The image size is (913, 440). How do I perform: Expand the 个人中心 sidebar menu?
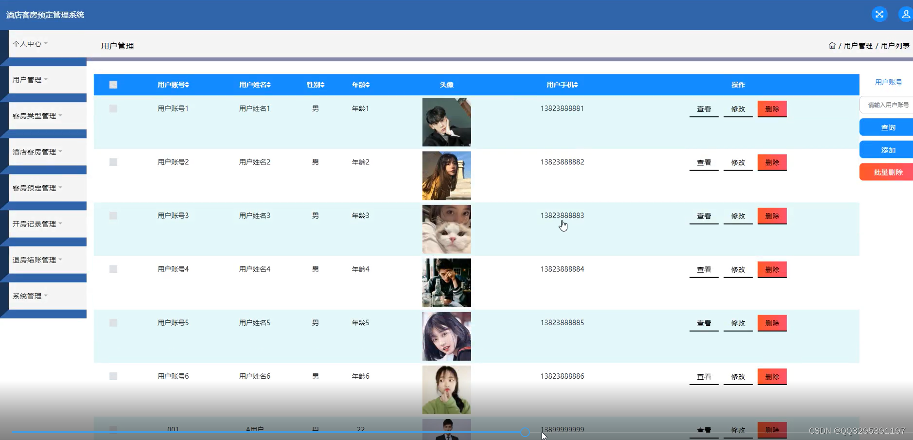click(x=47, y=44)
